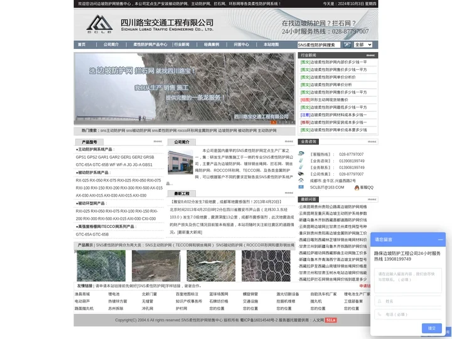Open the 行业新闻 nav item
Image resolution: width=452 pixels, height=339 pixels.
[181, 45]
